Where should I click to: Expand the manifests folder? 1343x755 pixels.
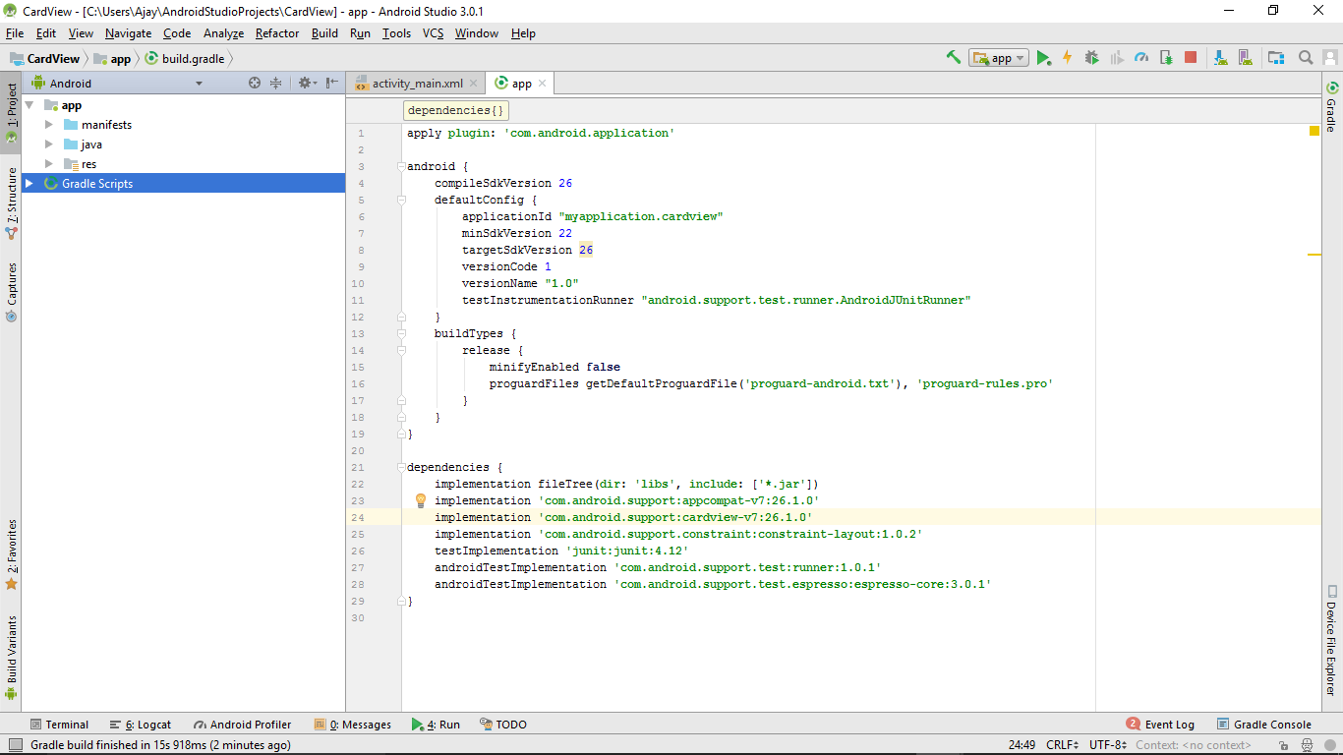point(49,125)
